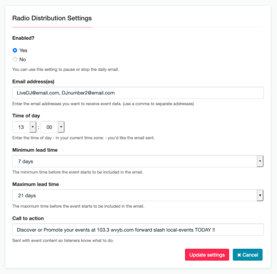The image size is (277, 274).
Task: Focus the Call to action text field
Action: pos(138,230)
